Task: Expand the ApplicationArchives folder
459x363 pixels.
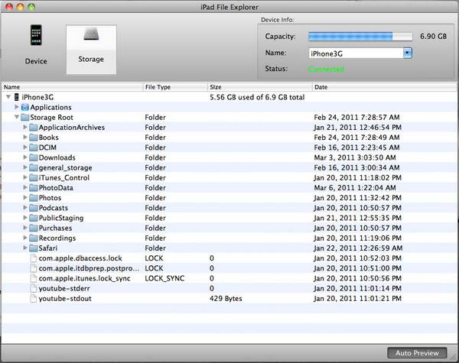Action: tap(25, 127)
